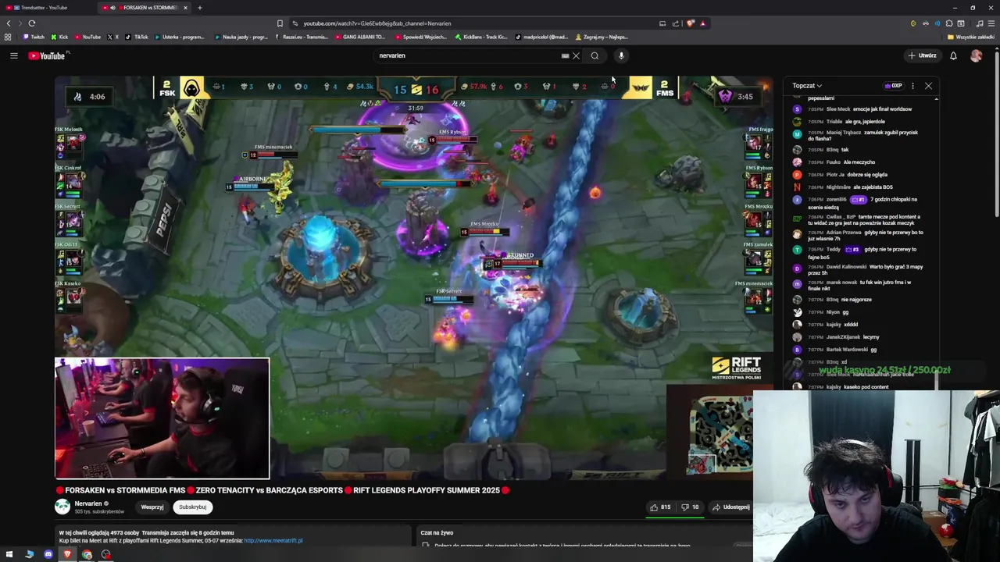Image resolution: width=1000 pixels, height=562 pixels.
Task: Click Piotr Ja's orange P avatar
Action: point(797,175)
